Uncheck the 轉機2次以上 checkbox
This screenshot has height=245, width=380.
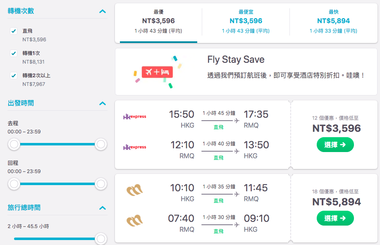(14, 76)
